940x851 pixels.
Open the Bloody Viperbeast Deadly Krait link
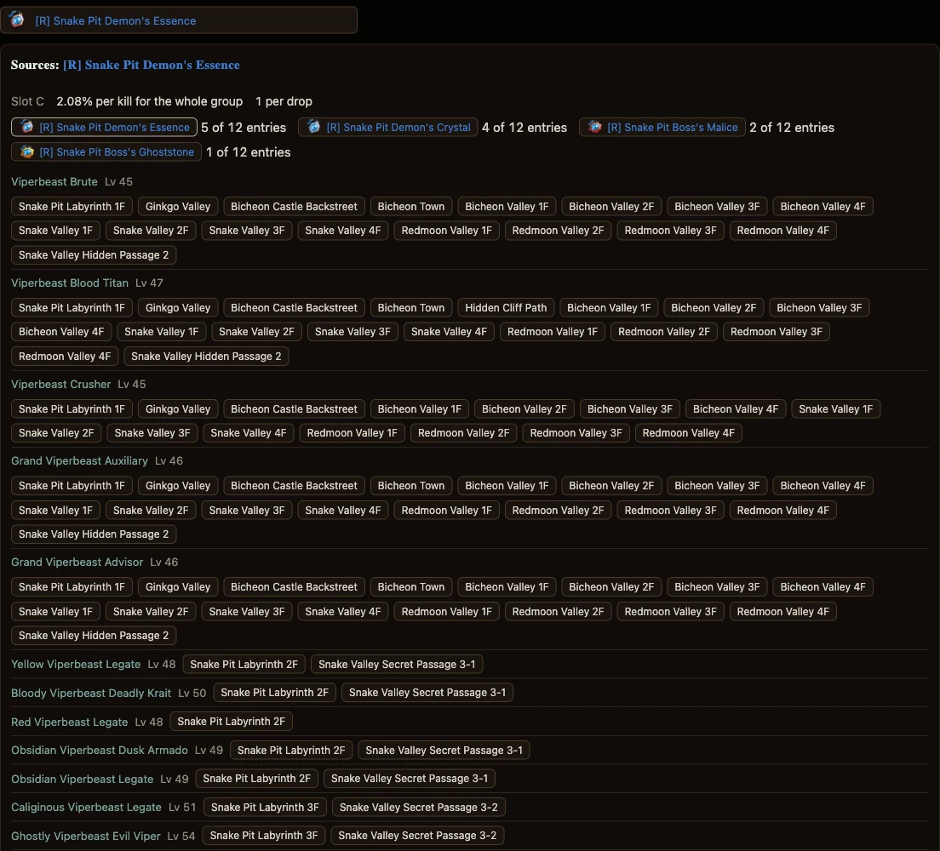[91, 693]
